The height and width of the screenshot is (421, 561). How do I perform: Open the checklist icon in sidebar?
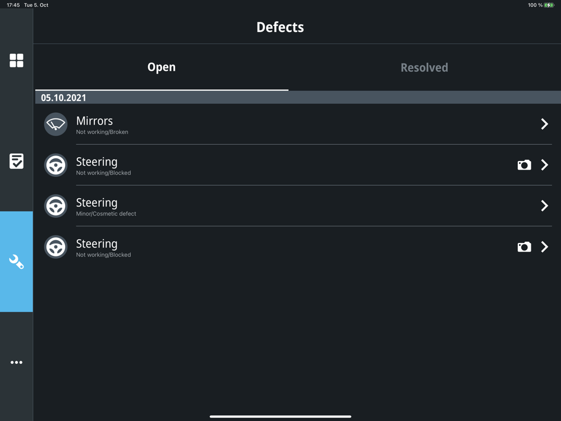click(x=16, y=161)
